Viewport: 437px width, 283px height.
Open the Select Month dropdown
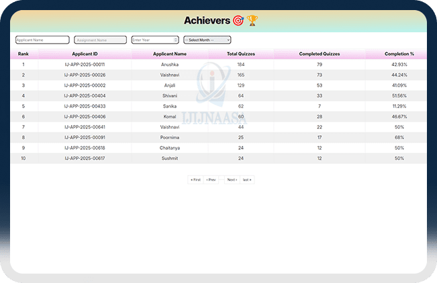[207, 40]
